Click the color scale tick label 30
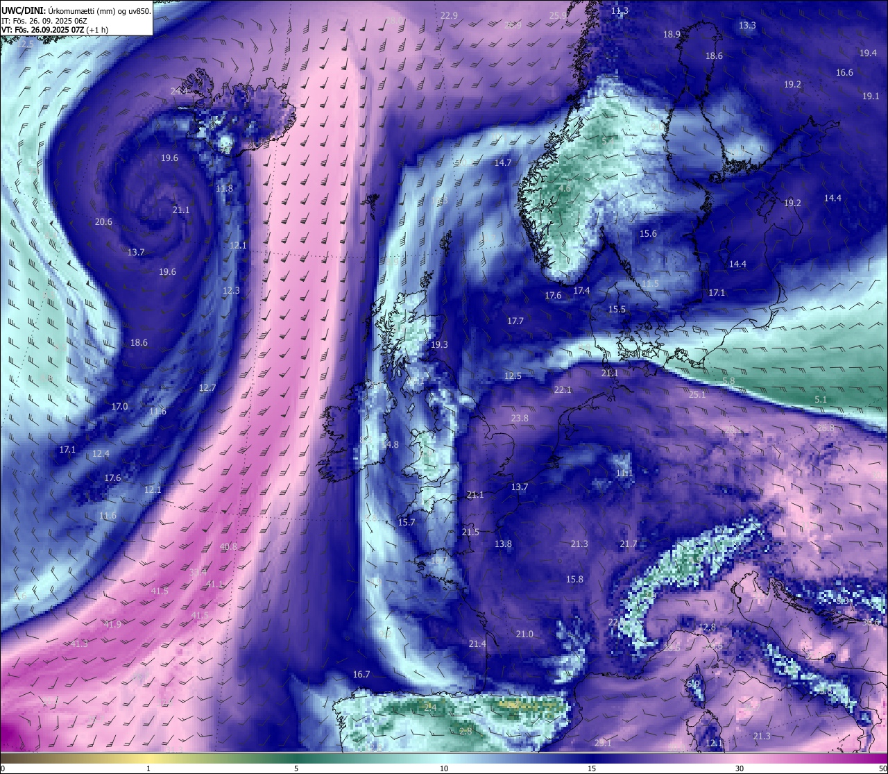 (x=740, y=768)
